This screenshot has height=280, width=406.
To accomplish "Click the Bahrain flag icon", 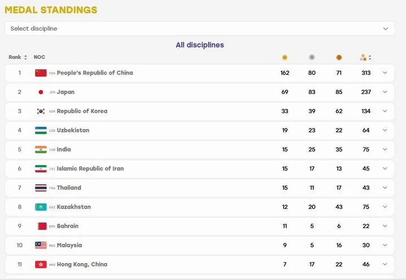I will 42,226.
